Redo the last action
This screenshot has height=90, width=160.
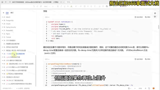click(37, 6)
